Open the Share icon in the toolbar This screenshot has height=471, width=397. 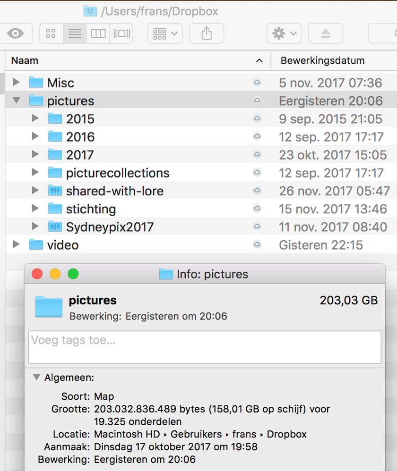coord(207,33)
